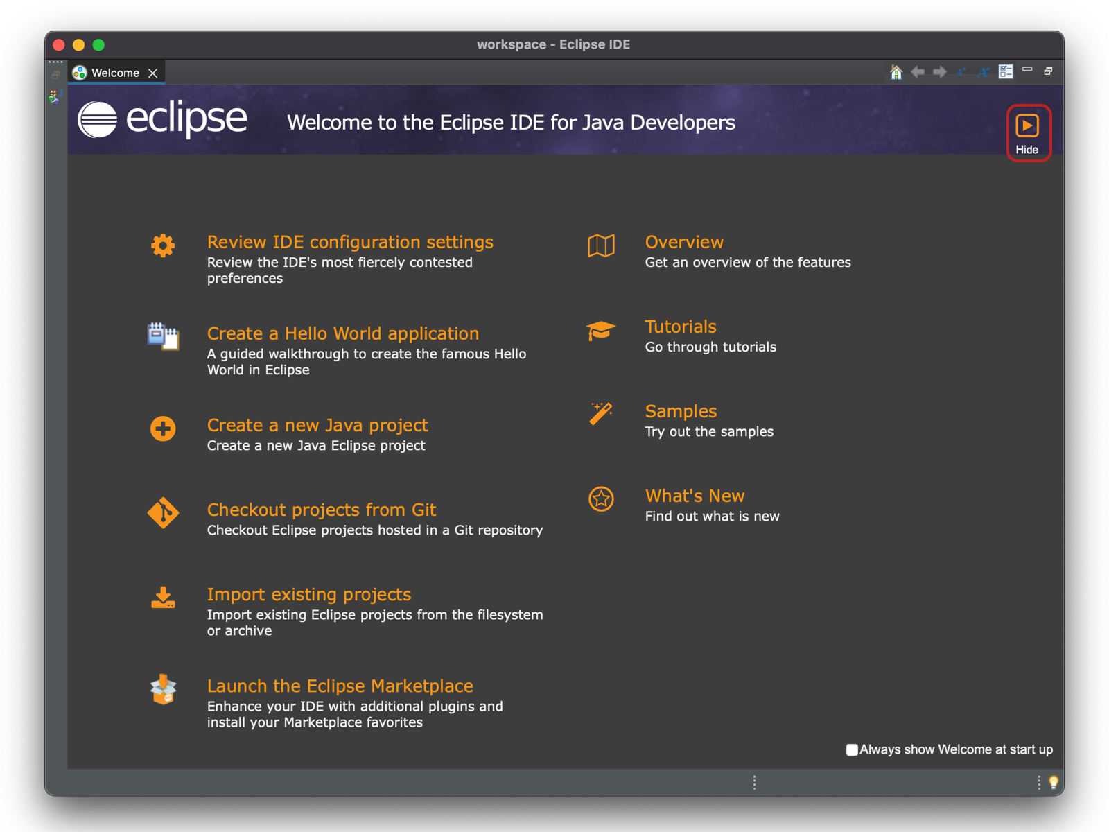
Task: Open the What's New link
Action: coord(695,496)
